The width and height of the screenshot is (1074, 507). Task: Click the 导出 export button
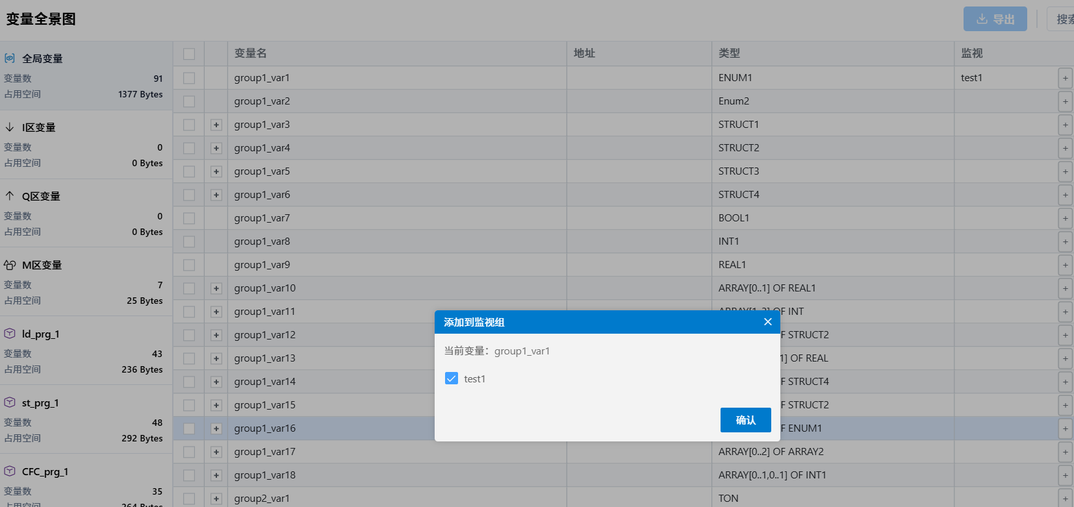pyautogui.click(x=995, y=19)
